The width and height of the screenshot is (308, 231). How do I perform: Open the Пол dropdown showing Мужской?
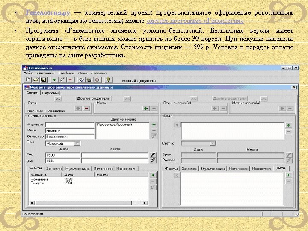77,143
